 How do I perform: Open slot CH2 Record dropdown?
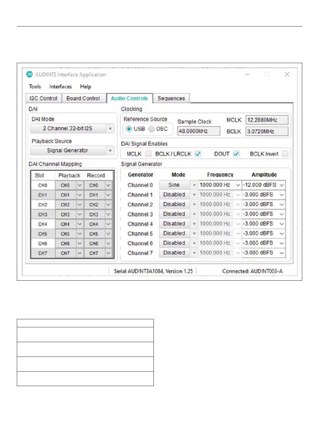108,205
